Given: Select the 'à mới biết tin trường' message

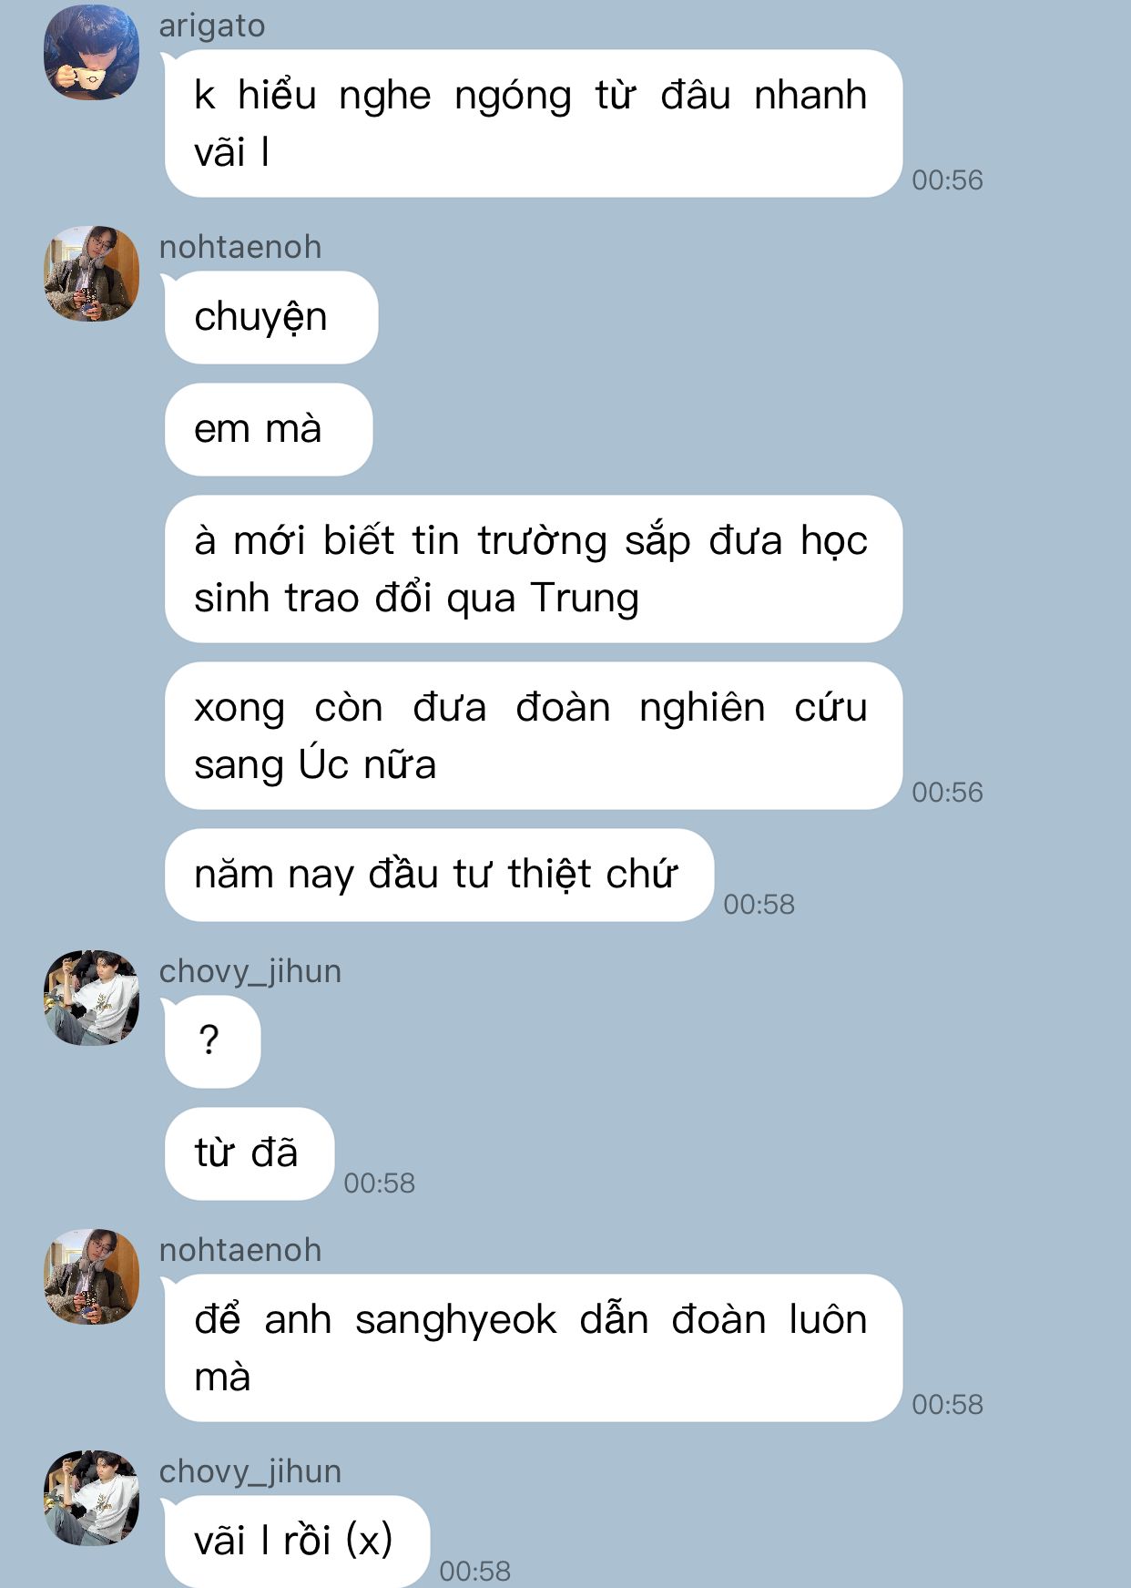Looking at the screenshot, I should pyautogui.click(x=533, y=569).
